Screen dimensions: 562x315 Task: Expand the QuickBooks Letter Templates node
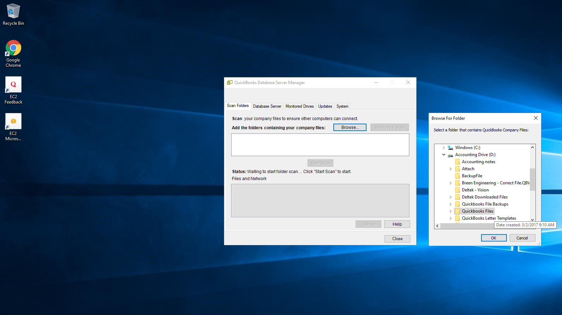(451, 218)
